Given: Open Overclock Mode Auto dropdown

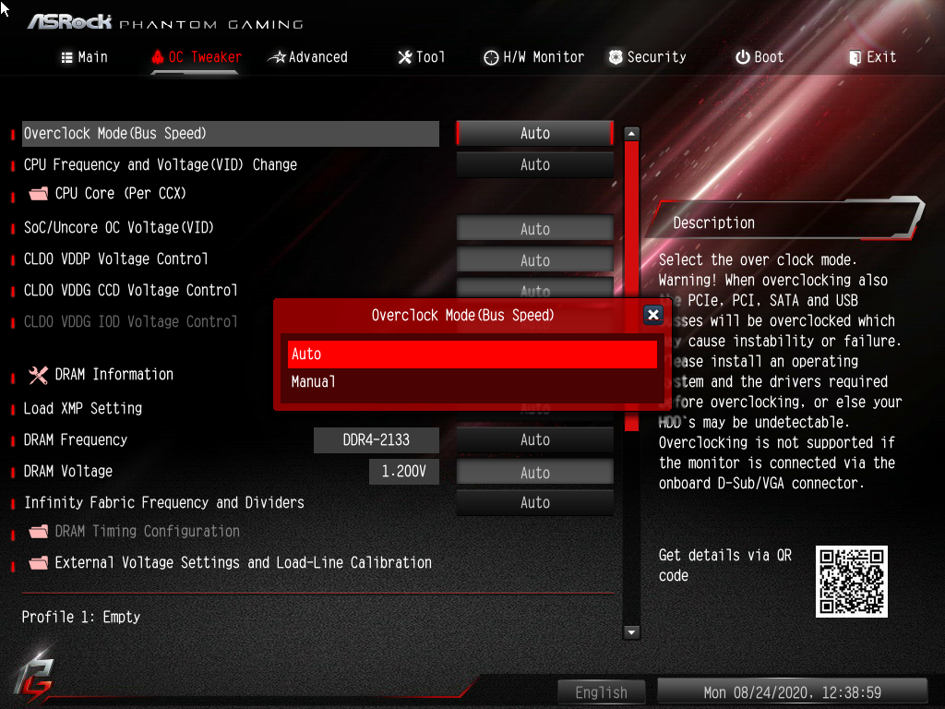Looking at the screenshot, I should pos(535,133).
